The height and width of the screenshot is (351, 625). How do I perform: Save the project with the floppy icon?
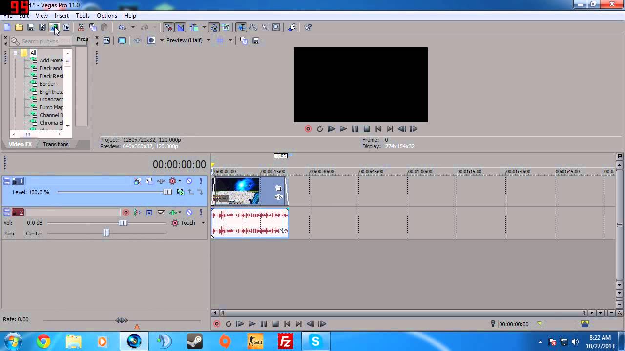pos(31,28)
